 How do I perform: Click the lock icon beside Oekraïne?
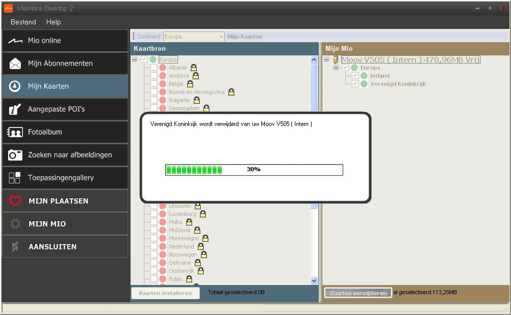coord(198,263)
